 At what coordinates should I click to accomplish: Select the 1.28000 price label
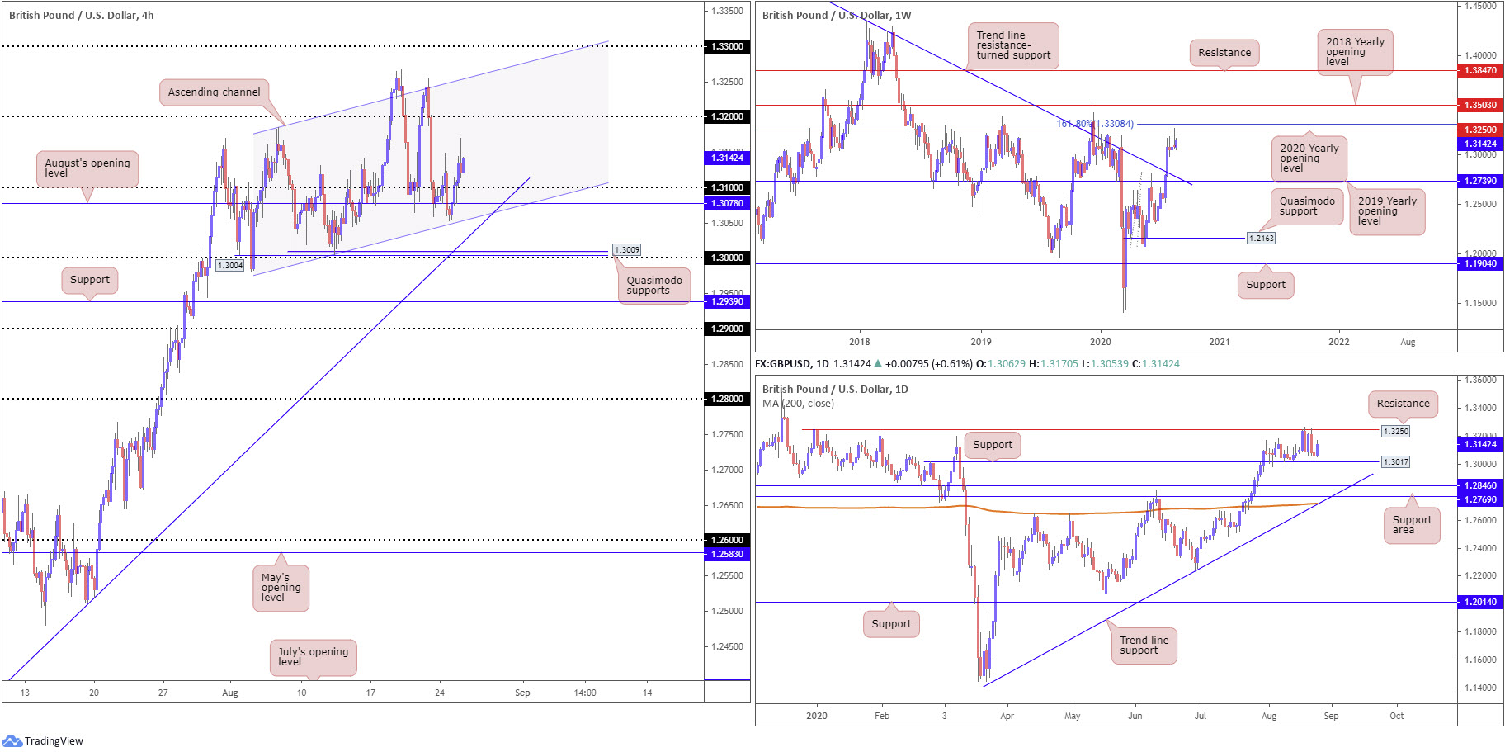click(727, 399)
